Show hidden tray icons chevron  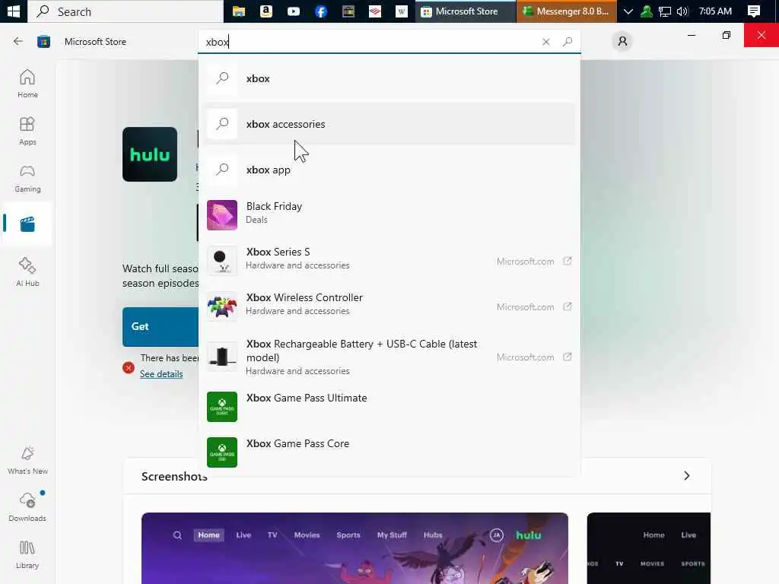[x=628, y=11]
